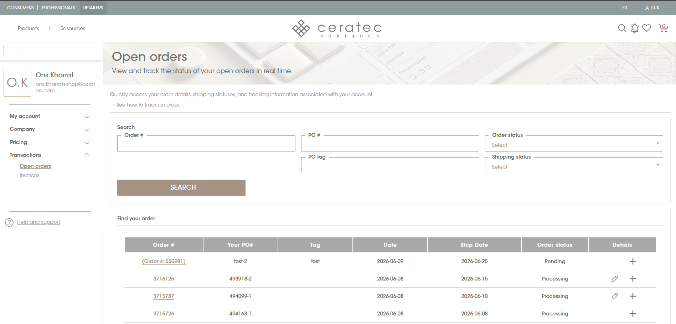676x324 pixels.
Task: Expand details plus for order 3716125
Action: click(x=633, y=279)
